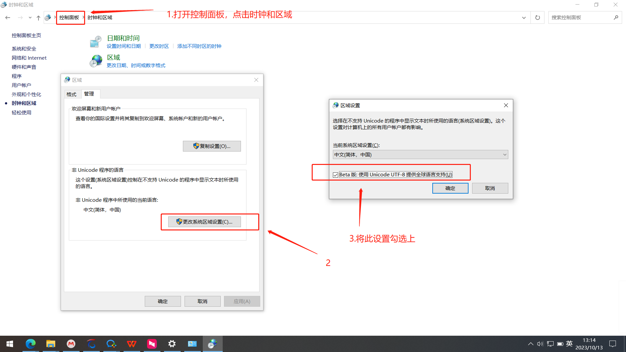This screenshot has width=626, height=352.
Task: Expand address bar history dropdown
Action: (524, 18)
